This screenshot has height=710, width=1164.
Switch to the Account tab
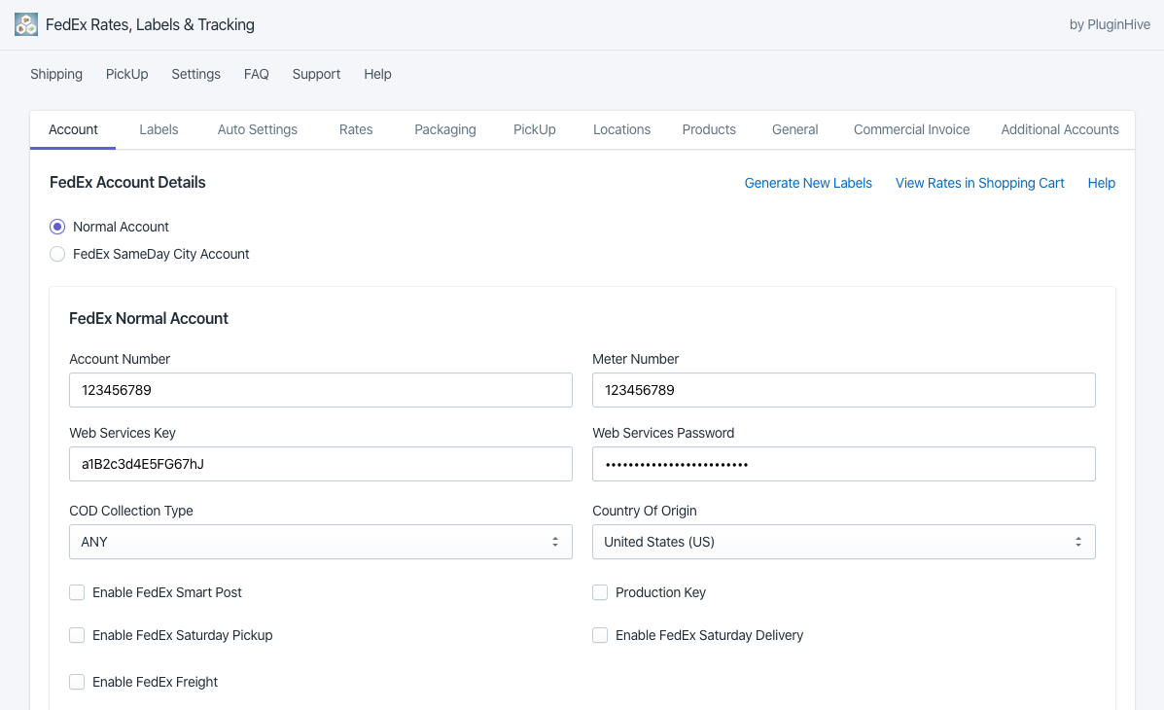[x=73, y=130]
